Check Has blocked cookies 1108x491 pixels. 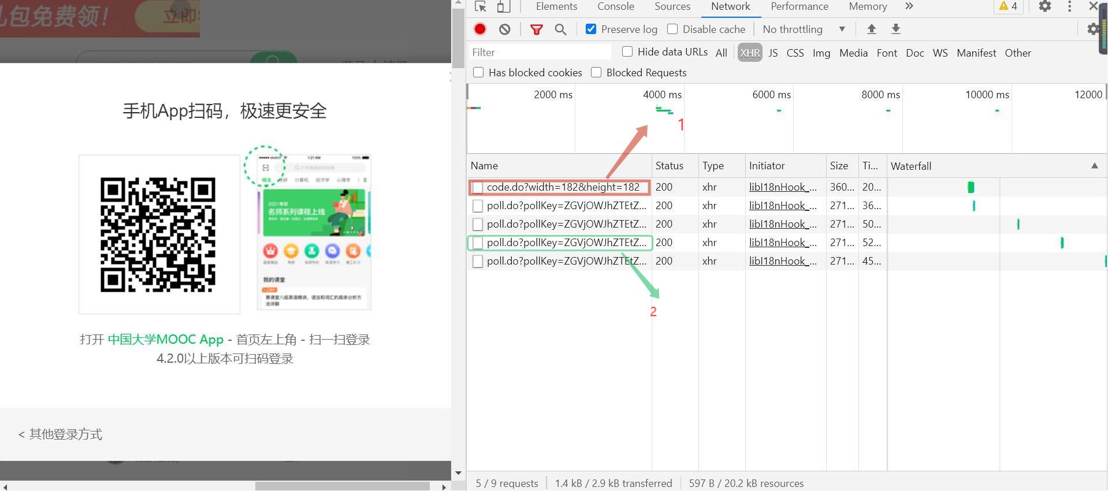point(478,72)
